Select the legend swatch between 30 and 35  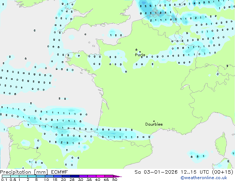pos(83,176)
